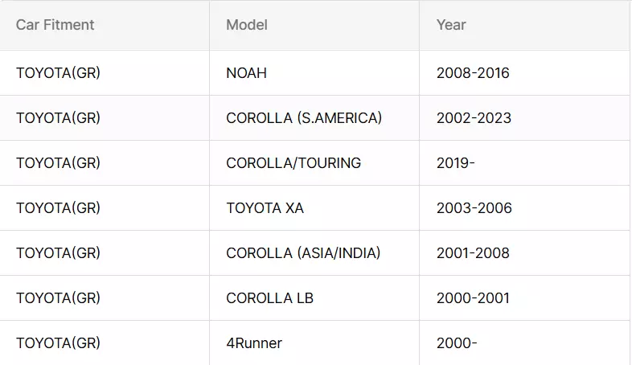Click the Year column header
This screenshot has width=632, height=365.
click(x=524, y=25)
